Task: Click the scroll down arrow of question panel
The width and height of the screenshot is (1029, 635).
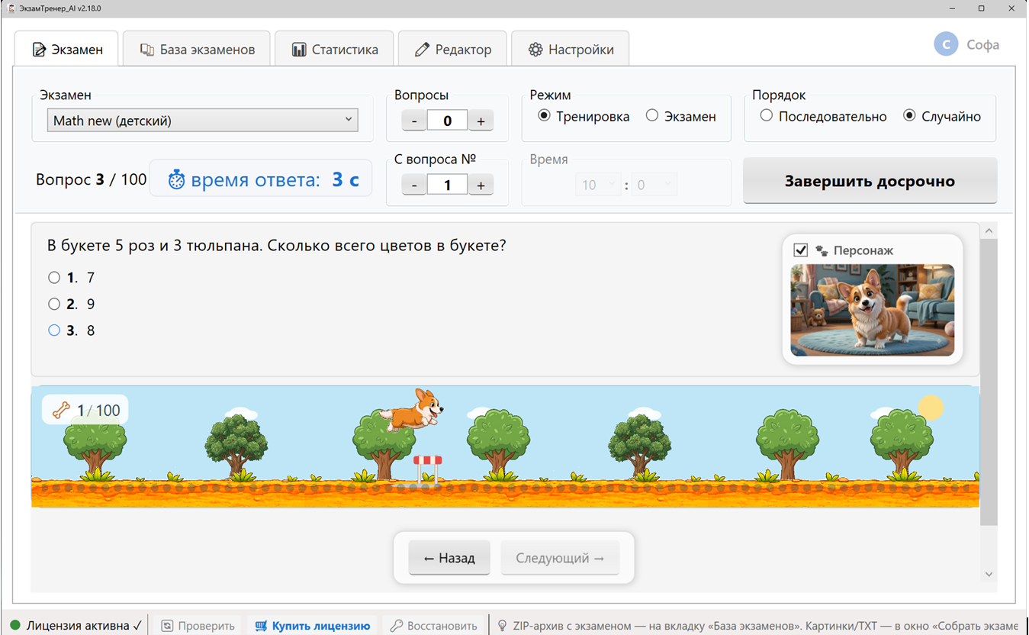Action: tap(989, 574)
